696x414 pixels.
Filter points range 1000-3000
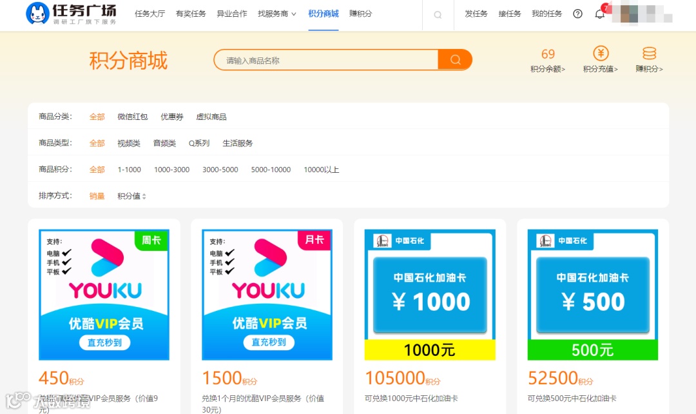(x=172, y=169)
